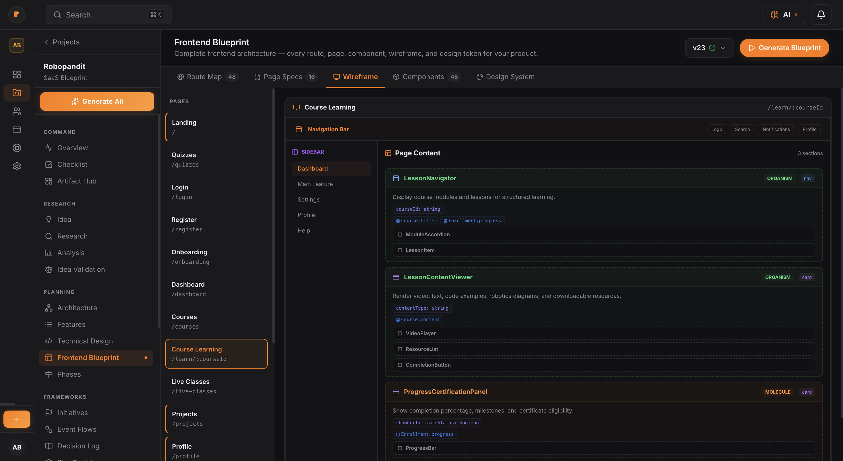Open the support lifebuoy icon in left rail
Image resolution: width=843 pixels, height=461 pixels.
point(17,148)
